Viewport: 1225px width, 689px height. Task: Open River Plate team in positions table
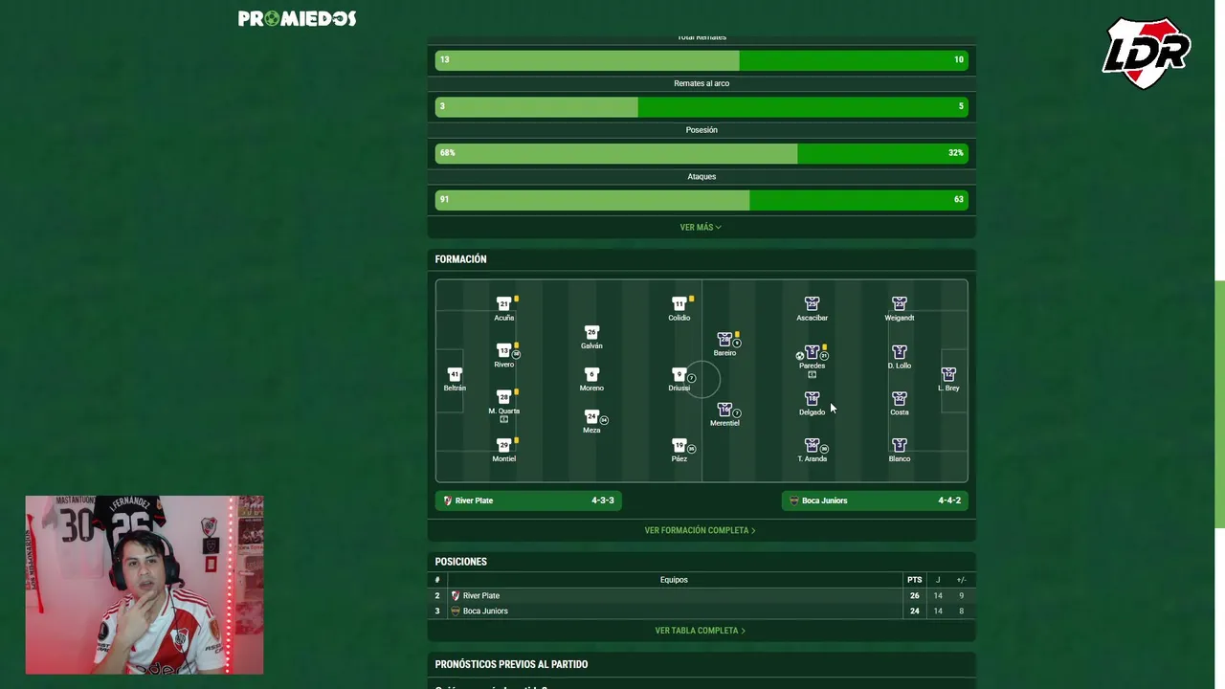(480, 595)
